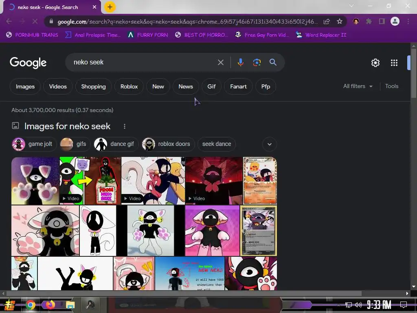
Task: Select the Pfp filter chip
Action: coord(266,86)
